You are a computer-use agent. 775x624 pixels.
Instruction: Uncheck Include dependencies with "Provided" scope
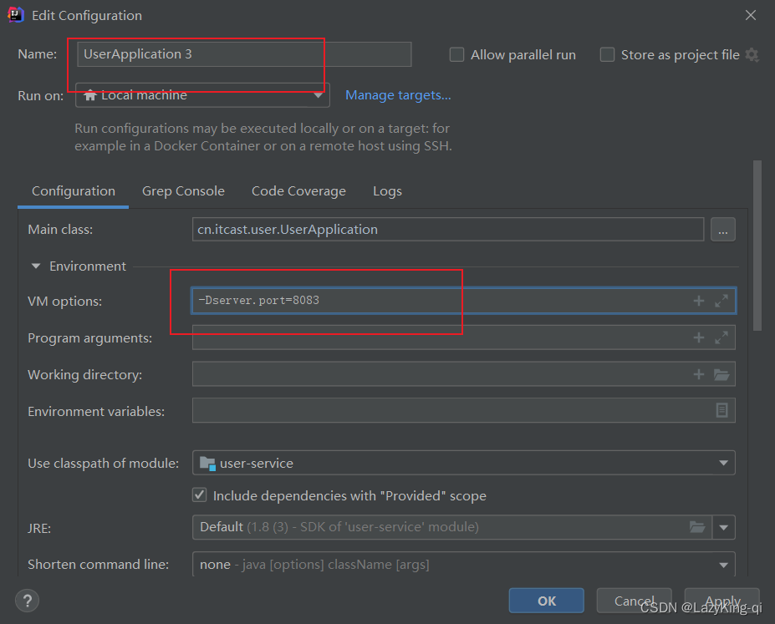point(200,495)
